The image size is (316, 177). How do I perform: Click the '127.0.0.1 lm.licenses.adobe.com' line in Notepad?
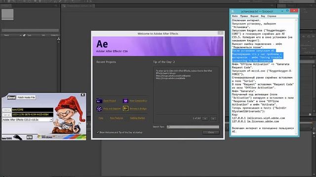255,121
